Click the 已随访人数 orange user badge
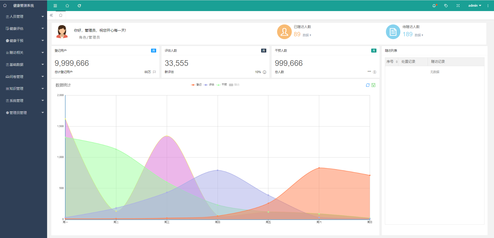Image resolution: width=494 pixels, height=238 pixels. click(284, 32)
